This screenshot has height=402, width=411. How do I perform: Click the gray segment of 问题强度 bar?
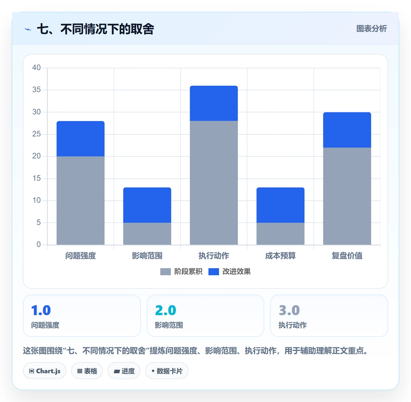(x=80, y=201)
